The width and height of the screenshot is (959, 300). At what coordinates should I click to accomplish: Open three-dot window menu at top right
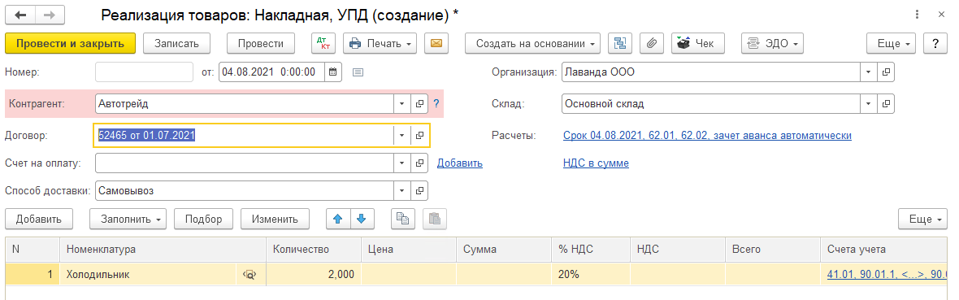tap(917, 14)
